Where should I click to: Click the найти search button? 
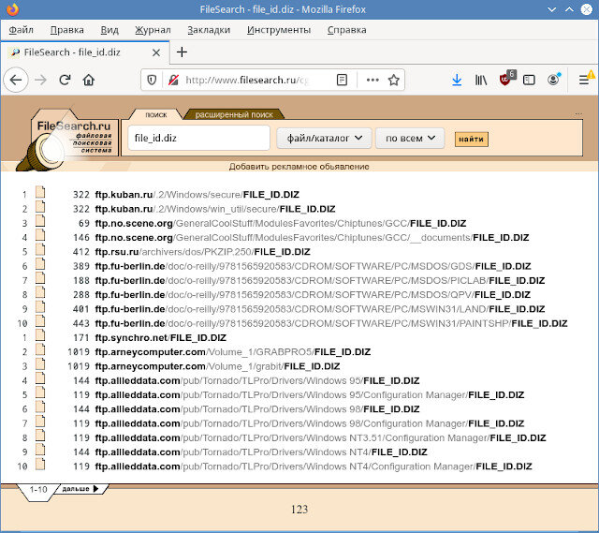tap(472, 140)
